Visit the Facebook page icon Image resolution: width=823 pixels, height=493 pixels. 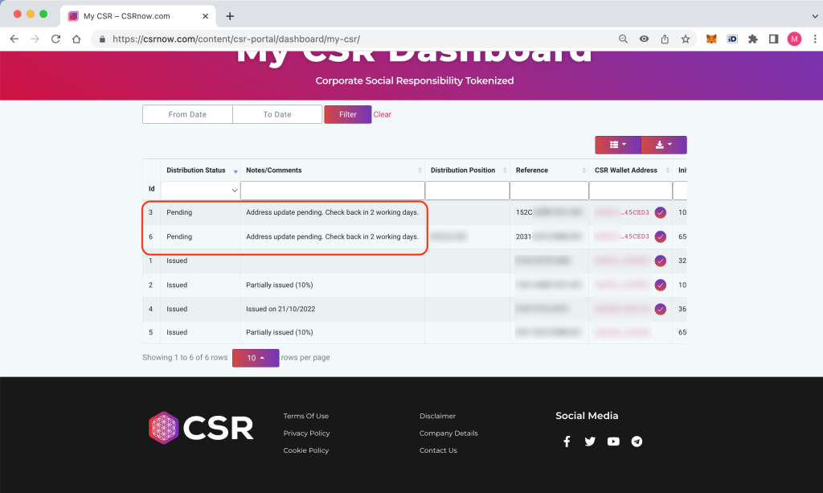[567, 442]
